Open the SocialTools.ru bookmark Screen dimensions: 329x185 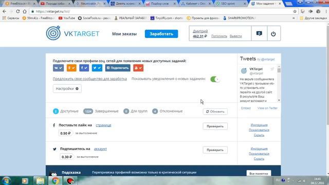pyautogui.click(x=94, y=18)
